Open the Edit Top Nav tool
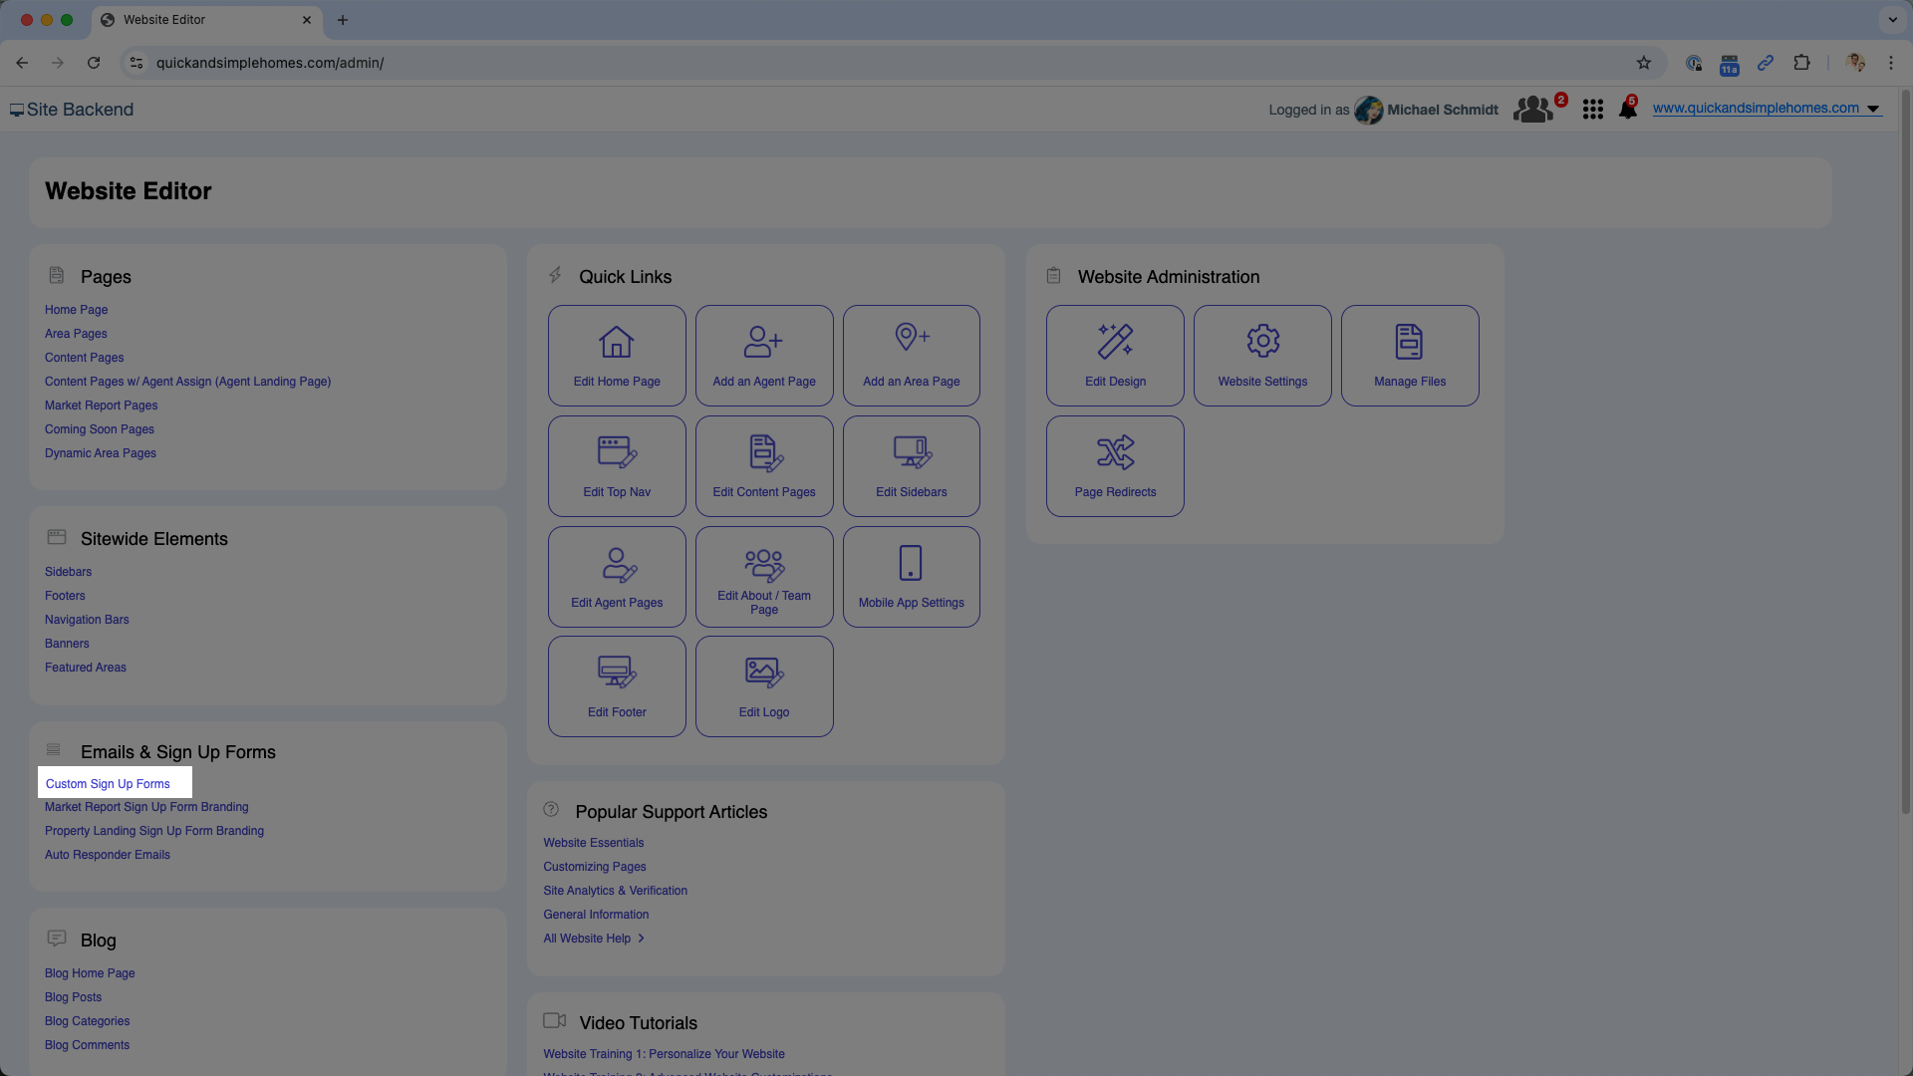The image size is (1913, 1076). pos(616,465)
